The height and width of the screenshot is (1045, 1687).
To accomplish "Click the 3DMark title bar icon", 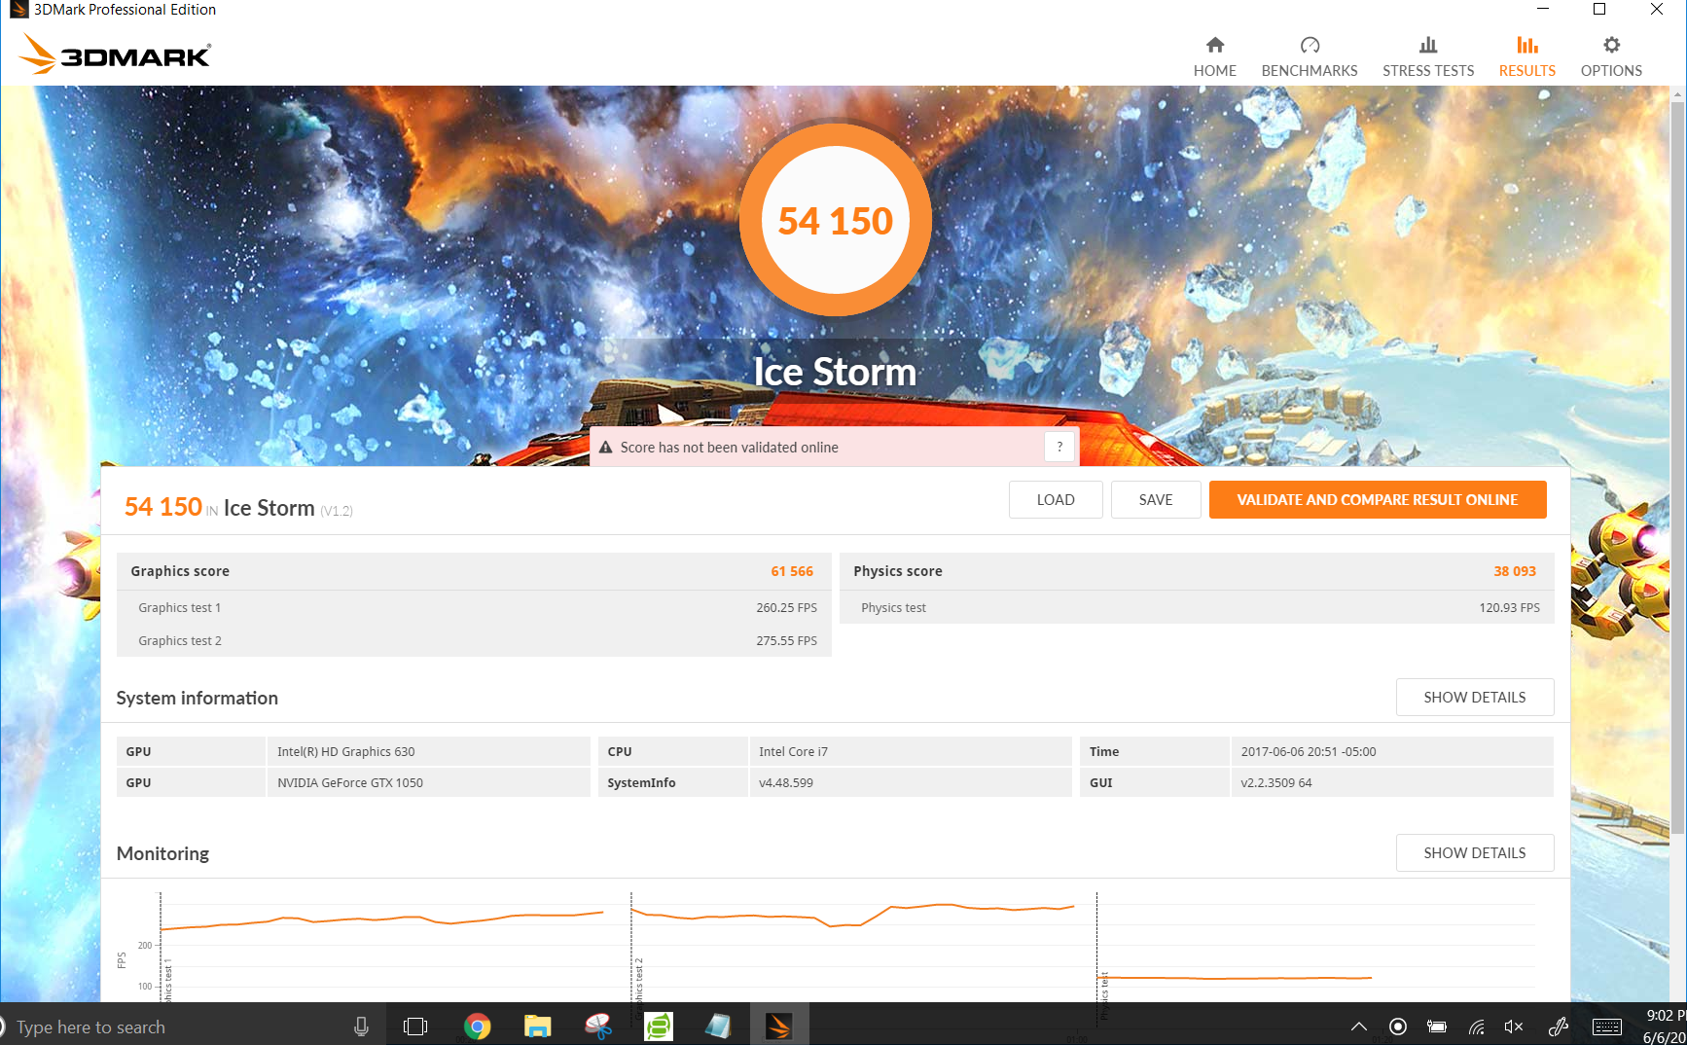I will tap(18, 10).
